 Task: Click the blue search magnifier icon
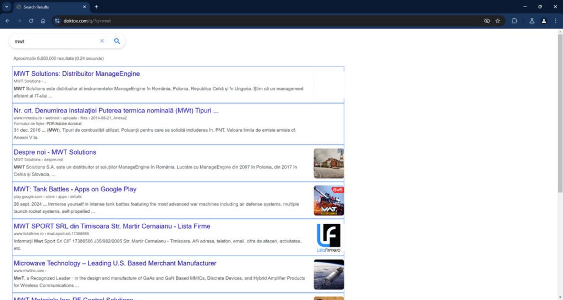[x=117, y=41]
